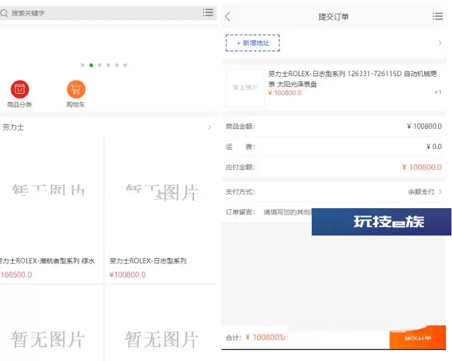Select the second carousel indicator dot
This screenshot has height=361, width=452.
click(x=91, y=65)
